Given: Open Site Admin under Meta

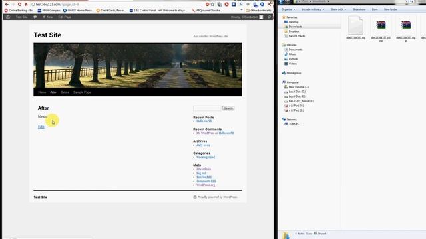Looking at the screenshot, I should point(204,169).
